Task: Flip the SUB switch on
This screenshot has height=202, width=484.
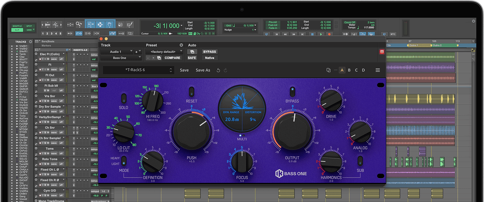Action: coord(360,161)
